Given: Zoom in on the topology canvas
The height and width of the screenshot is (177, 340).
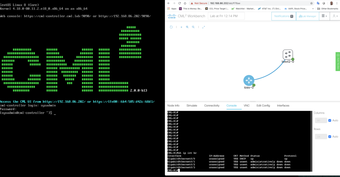Looking at the screenshot, I should (187, 27).
